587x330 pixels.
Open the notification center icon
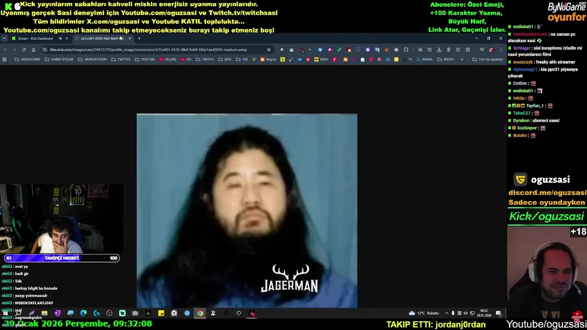coord(498,313)
